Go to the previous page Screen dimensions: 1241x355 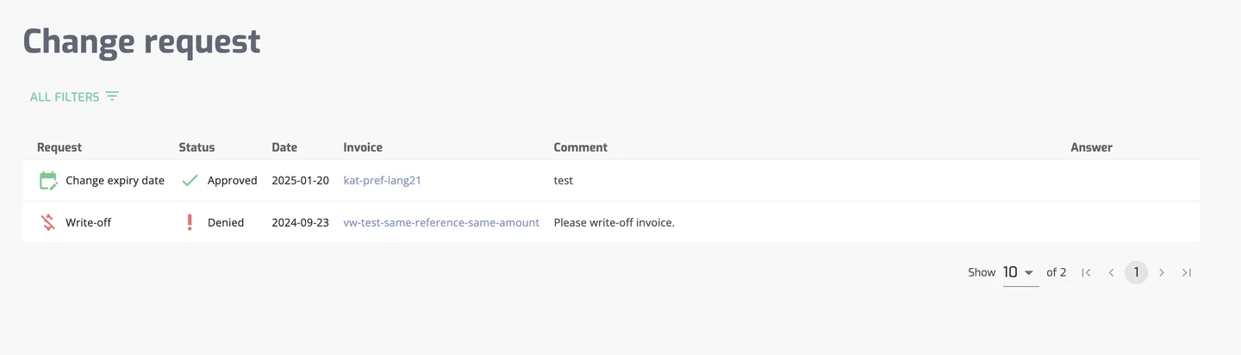point(1111,272)
